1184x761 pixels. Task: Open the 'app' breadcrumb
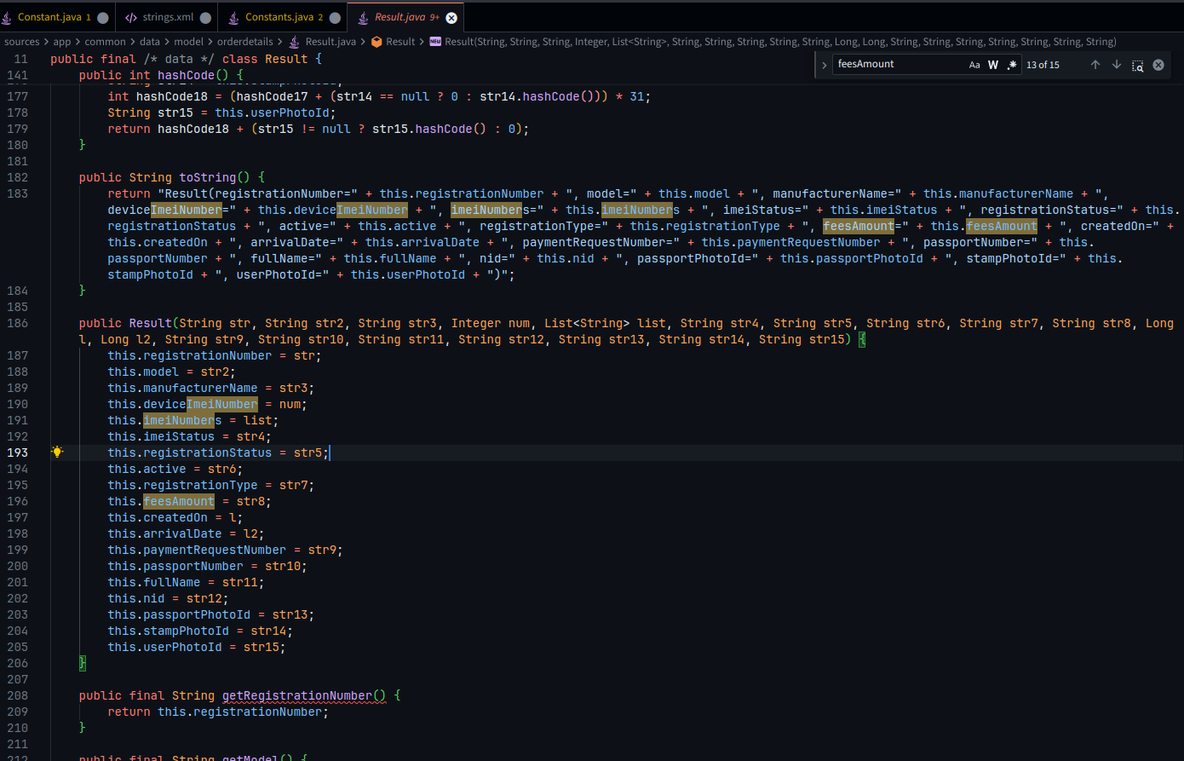coord(62,42)
